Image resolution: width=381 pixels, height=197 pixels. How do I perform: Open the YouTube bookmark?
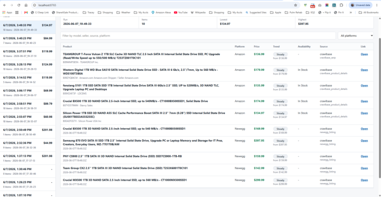181,12
